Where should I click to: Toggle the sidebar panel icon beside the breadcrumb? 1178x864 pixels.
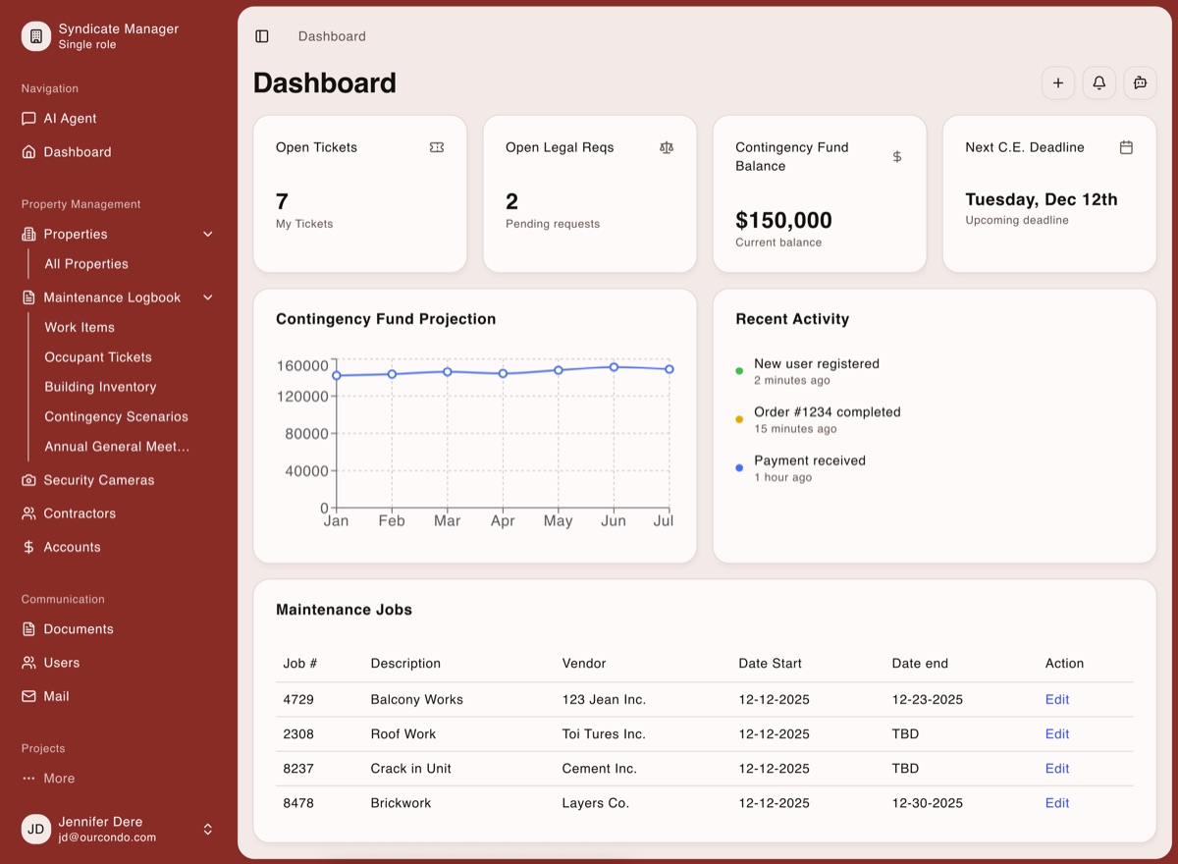[x=262, y=36]
